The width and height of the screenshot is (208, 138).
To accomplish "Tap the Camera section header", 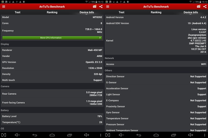I will pos(5,86).
